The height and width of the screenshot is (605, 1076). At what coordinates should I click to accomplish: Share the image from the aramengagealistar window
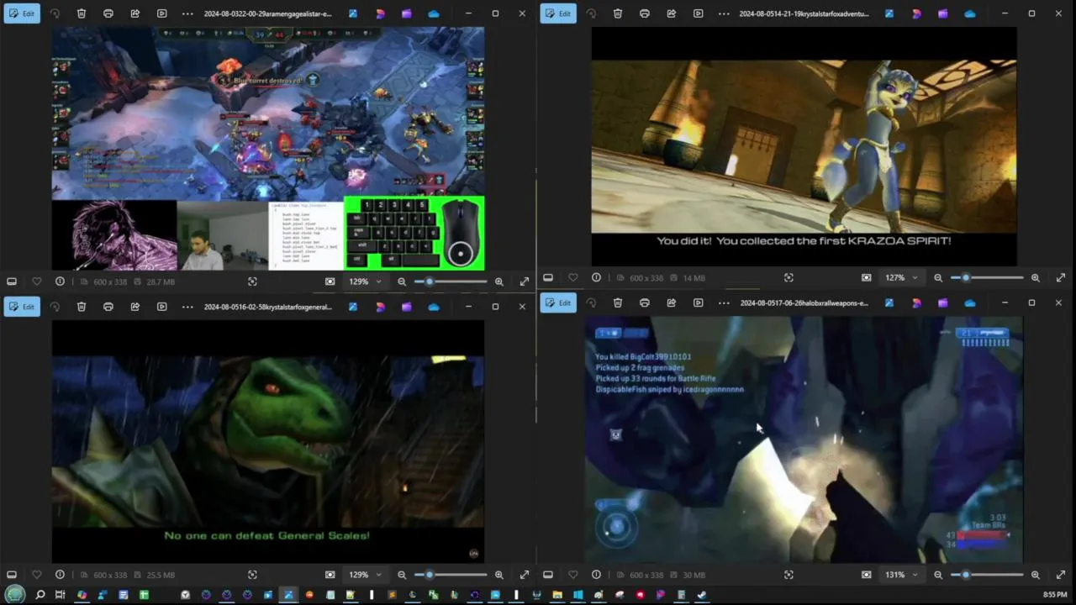click(x=135, y=13)
